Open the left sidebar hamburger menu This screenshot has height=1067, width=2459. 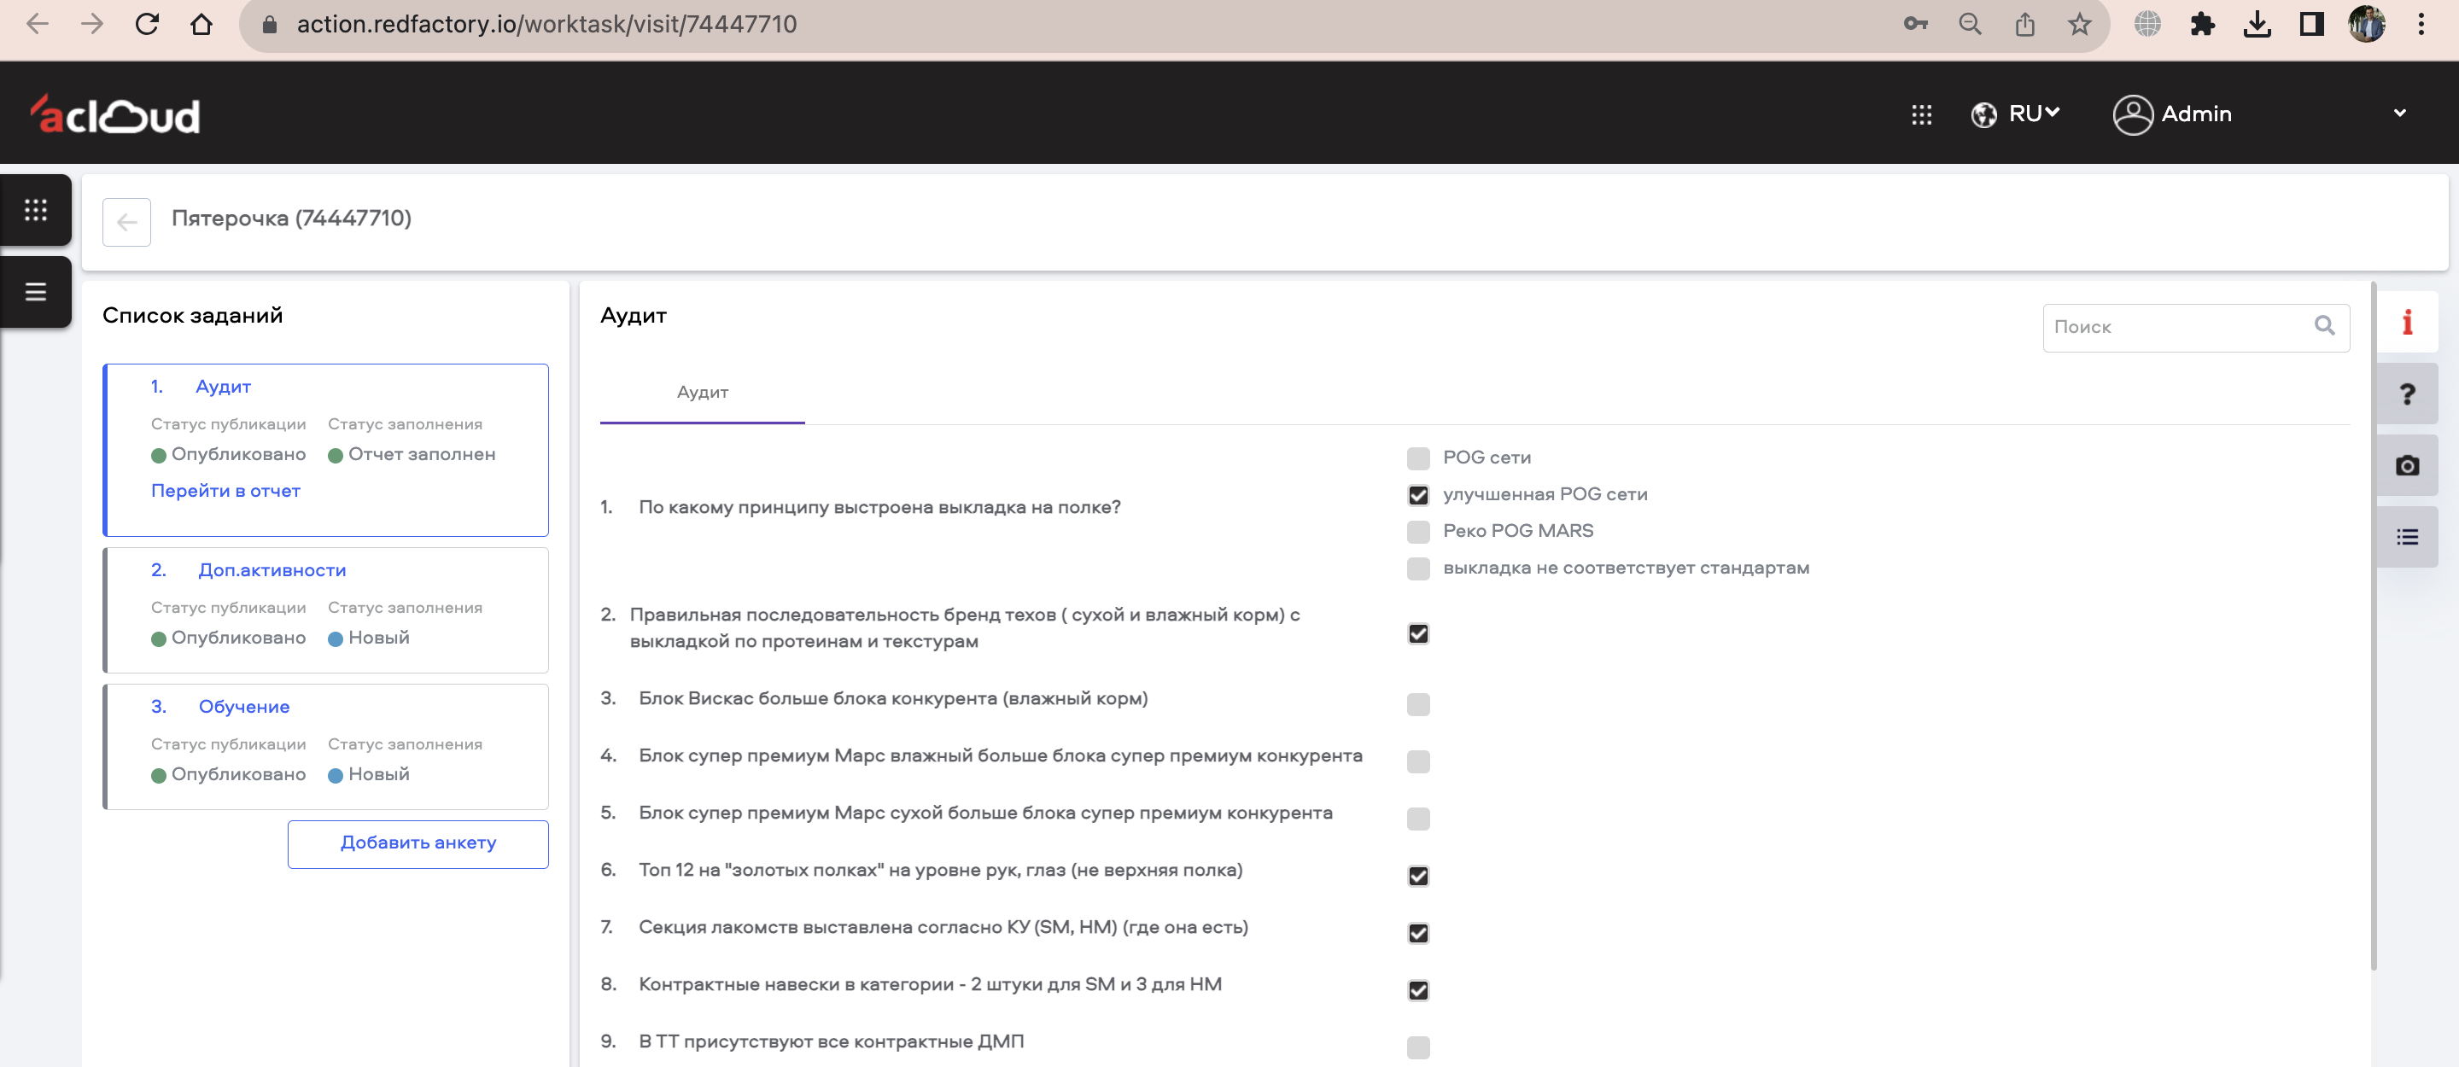pos(35,292)
